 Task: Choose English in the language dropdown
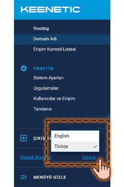(75, 136)
